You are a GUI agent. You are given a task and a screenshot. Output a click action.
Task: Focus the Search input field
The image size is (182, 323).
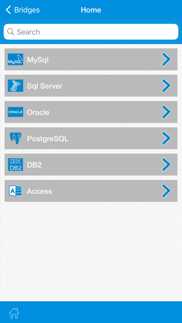click(x=91, y=32)
